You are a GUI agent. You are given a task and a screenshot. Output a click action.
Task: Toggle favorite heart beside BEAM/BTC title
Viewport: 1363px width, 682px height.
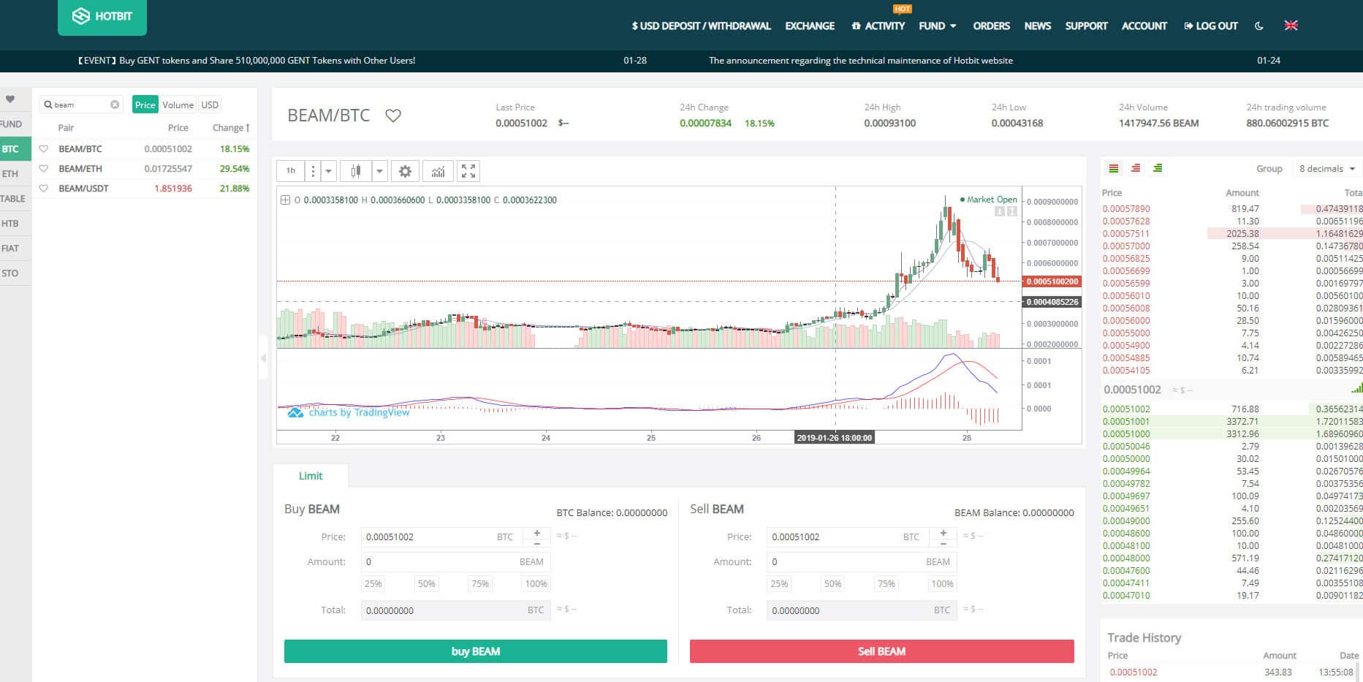[x=393, y=115]
